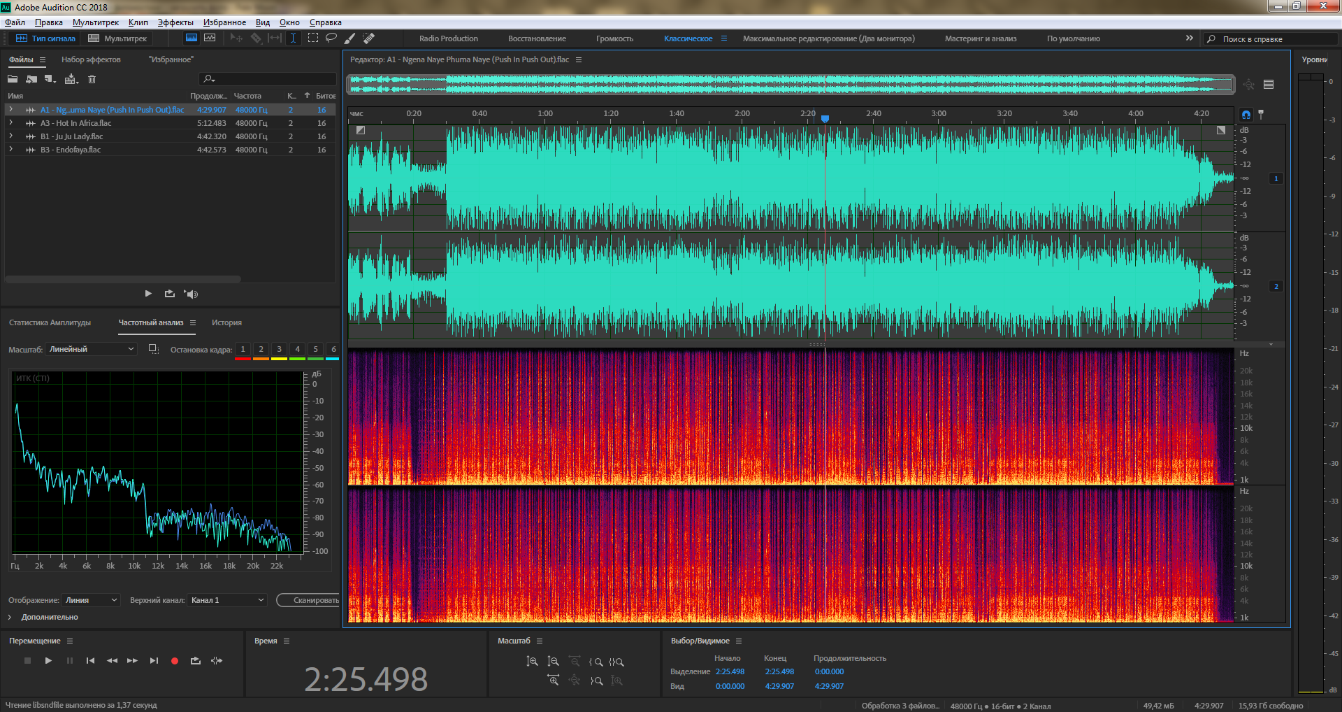Viewport: 1342px width, 712px height.
Task: Open the Верхний канал dropdown
Action: pyautogui.click(x=227, y=600)
